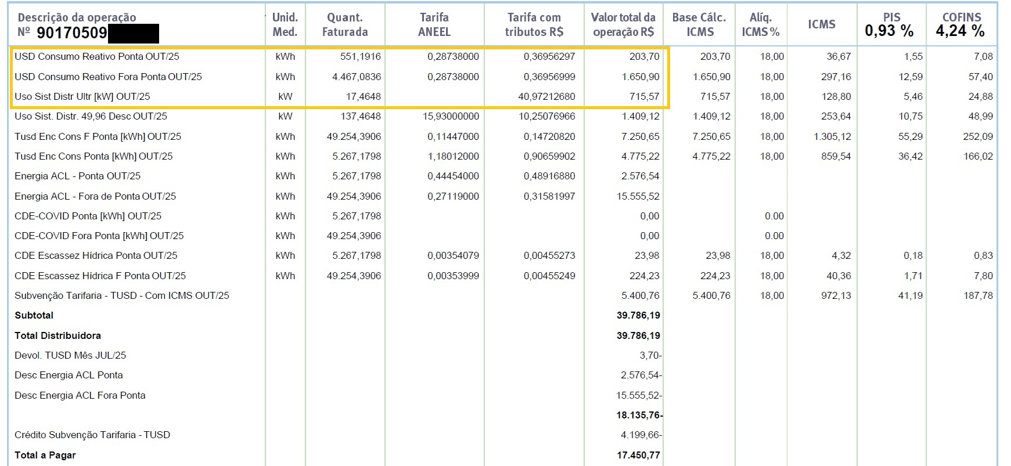Select "CDE Escassez Hídrica Ponta OUT/25"

coord(96,255)
